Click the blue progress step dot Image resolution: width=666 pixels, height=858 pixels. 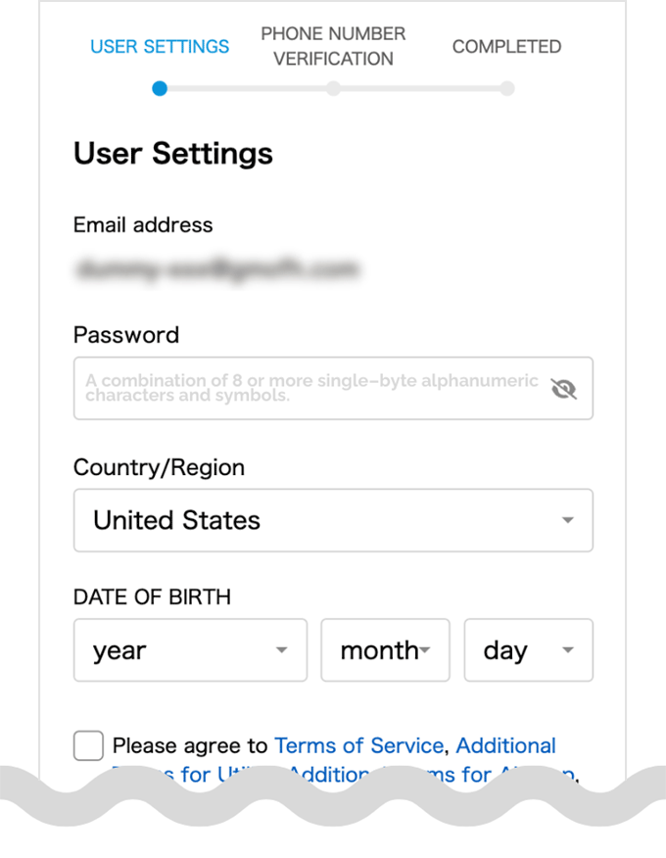[x=160, y=89]
